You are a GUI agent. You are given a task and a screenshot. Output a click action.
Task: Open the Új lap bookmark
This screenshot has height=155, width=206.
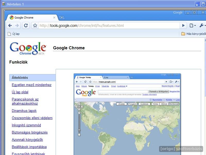[x=14, y=34]
